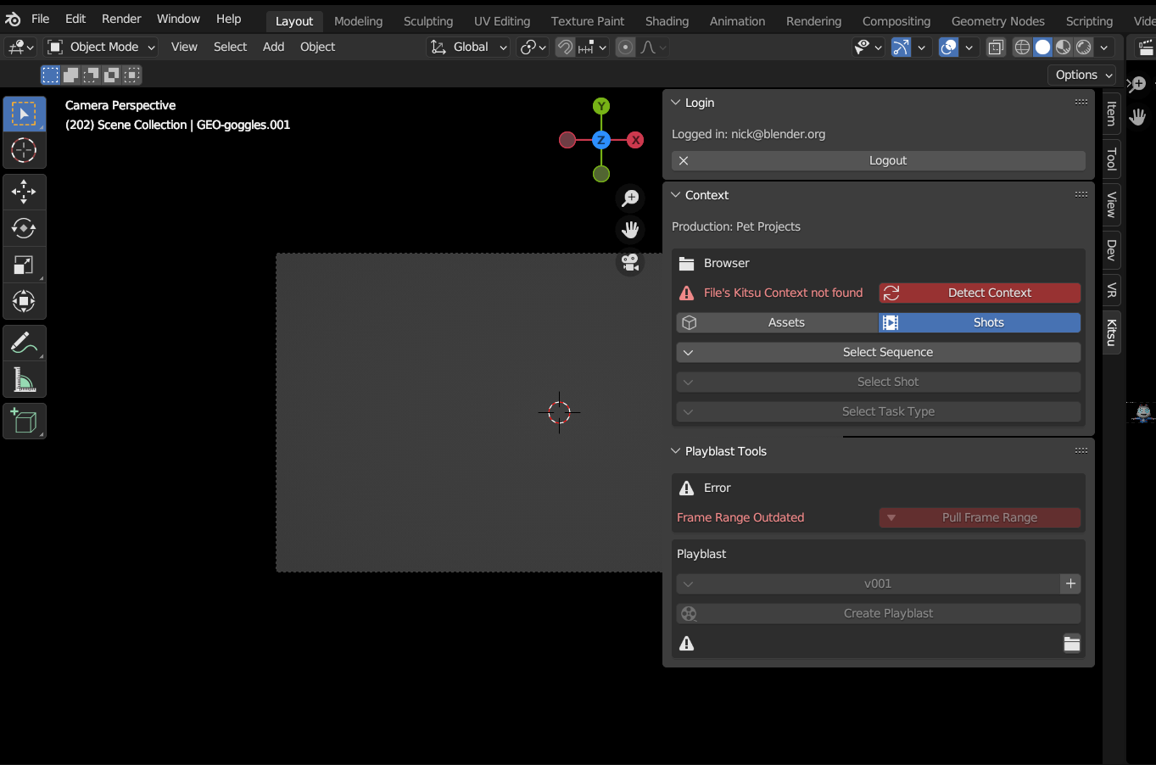1156x765 pixels.
Task: Click the Blender logo menu icon
Action: (x=13, y=19)
